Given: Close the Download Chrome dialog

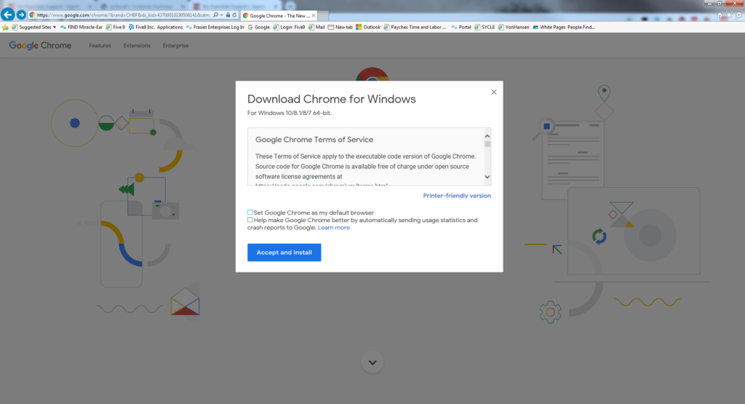Looking at the screenshot, I should click(x=494, y=92).
